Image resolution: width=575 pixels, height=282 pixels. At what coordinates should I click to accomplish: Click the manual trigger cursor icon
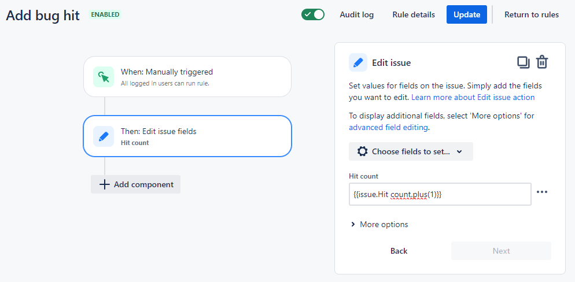coord(104,77)
